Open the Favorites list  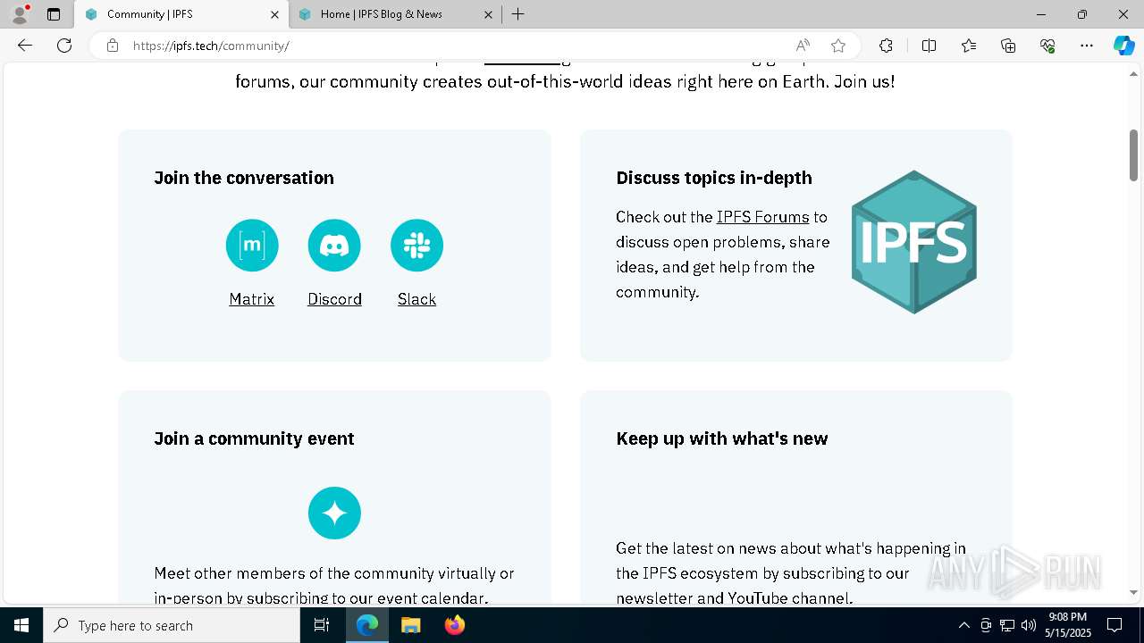[x=969, y=46]
